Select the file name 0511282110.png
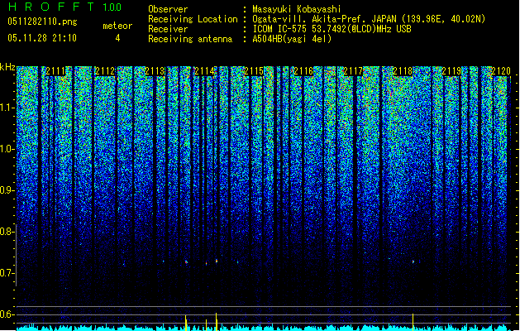Screen dimensions: 520x331 (42, 22)
